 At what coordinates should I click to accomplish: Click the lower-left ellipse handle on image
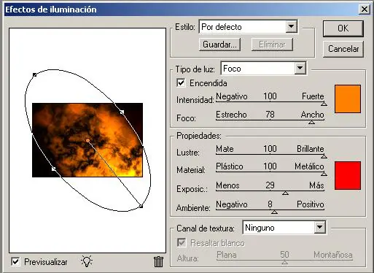pos(54,169)
